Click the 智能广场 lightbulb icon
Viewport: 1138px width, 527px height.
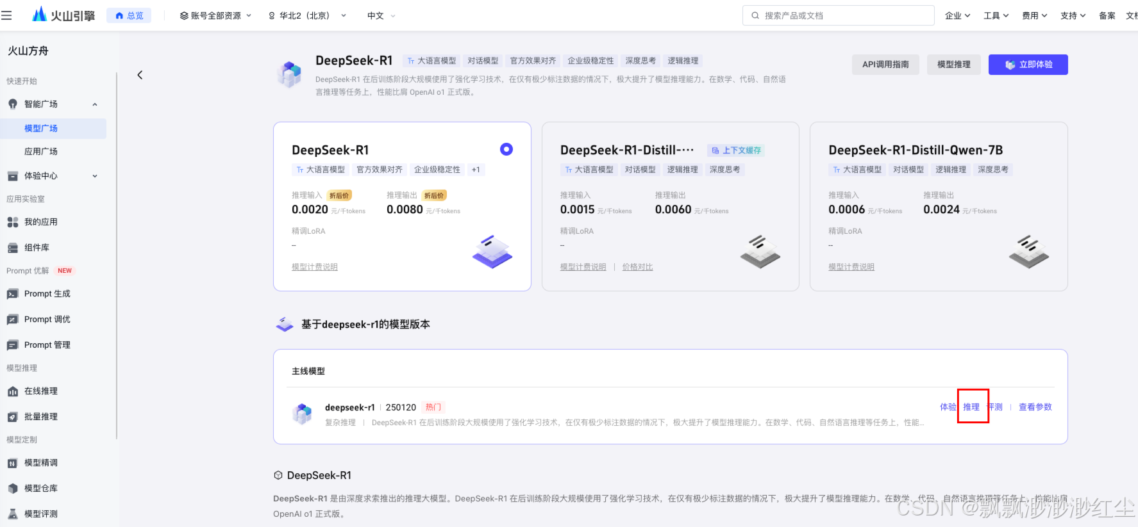pyautogui.click(x=13, y=104)
